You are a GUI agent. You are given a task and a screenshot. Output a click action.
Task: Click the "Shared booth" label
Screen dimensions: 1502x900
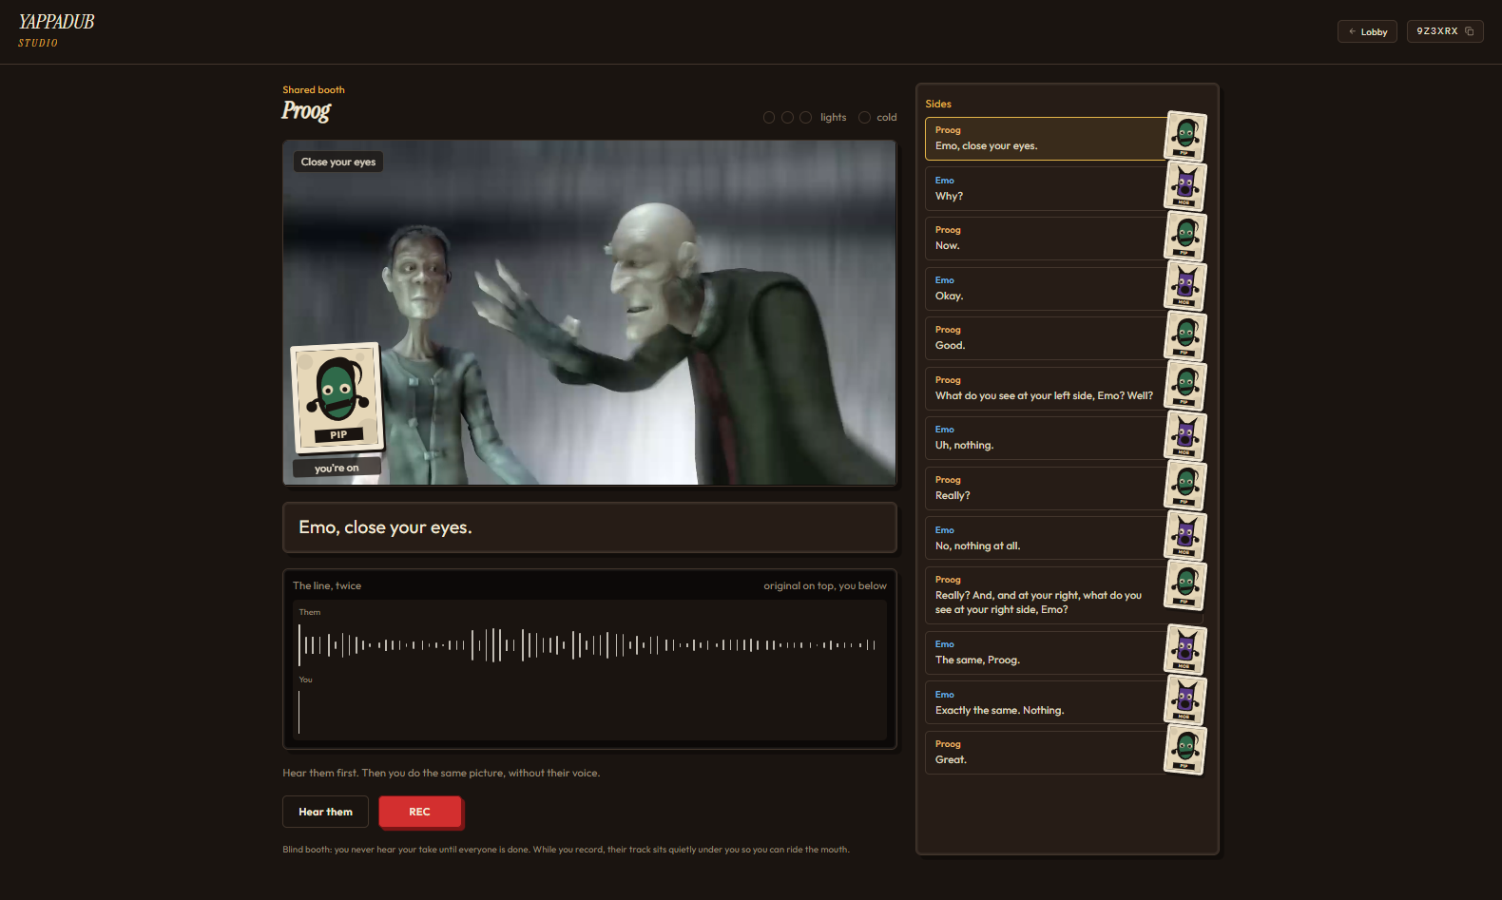[314, 90]
